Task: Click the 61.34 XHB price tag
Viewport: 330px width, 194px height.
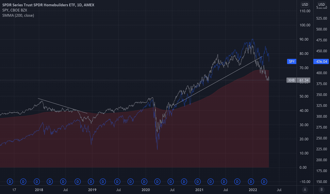Action: pyautogui.click(x=303, y=80)
